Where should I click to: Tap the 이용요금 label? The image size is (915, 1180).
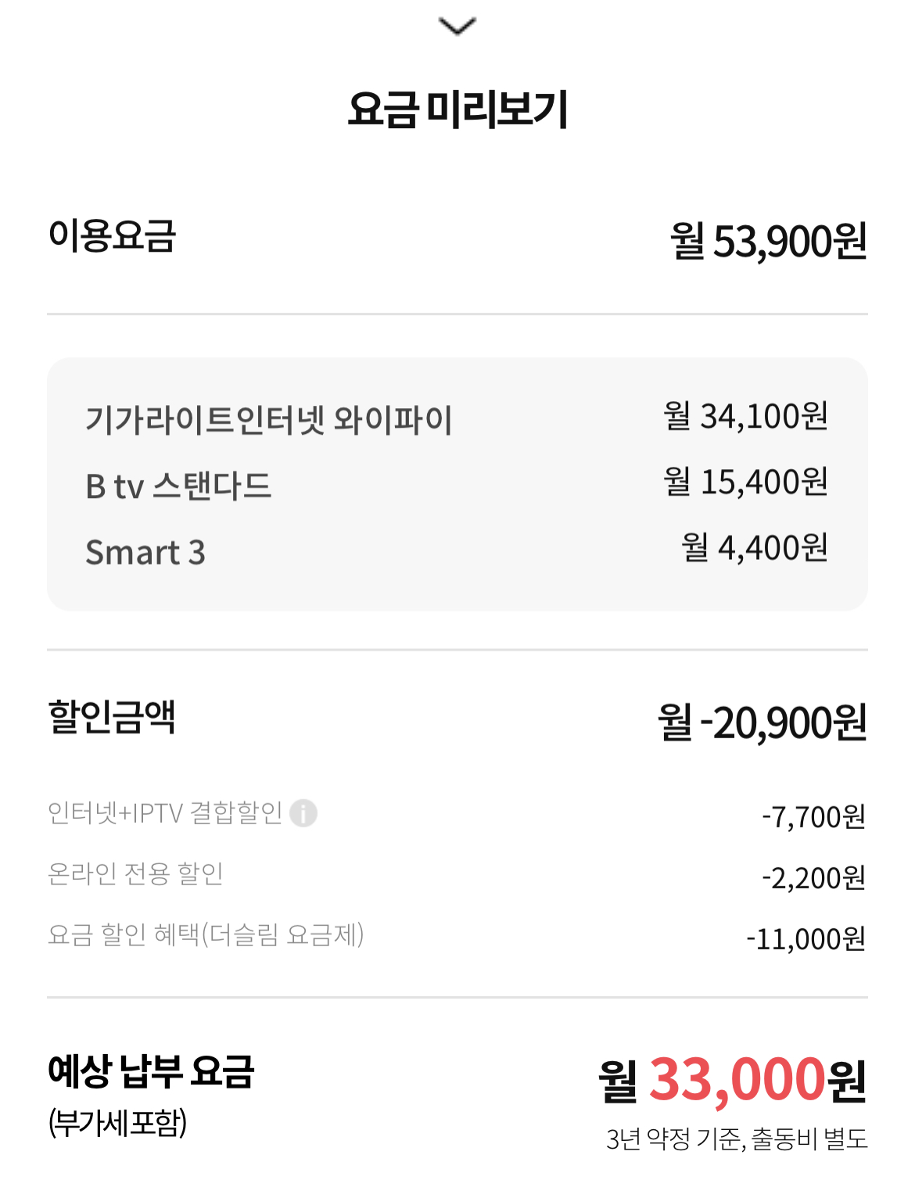[113, 235]
